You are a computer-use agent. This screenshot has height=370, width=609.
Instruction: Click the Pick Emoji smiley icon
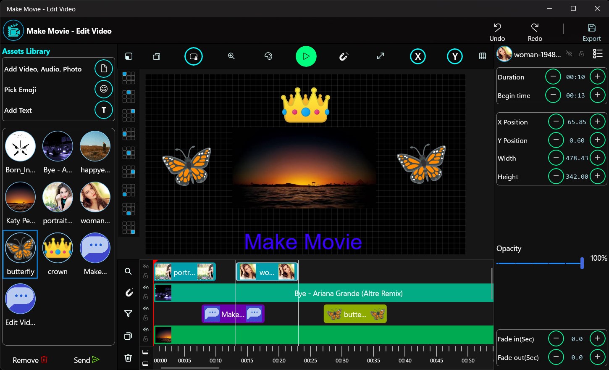click(x=103, y=89)
